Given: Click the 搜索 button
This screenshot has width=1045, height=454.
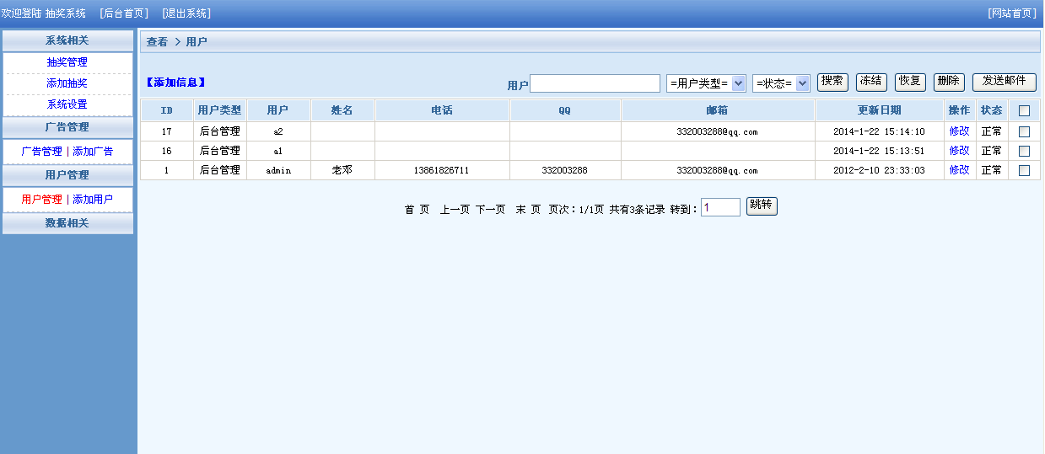Looking at the screenshot, I should click(832, 82).
